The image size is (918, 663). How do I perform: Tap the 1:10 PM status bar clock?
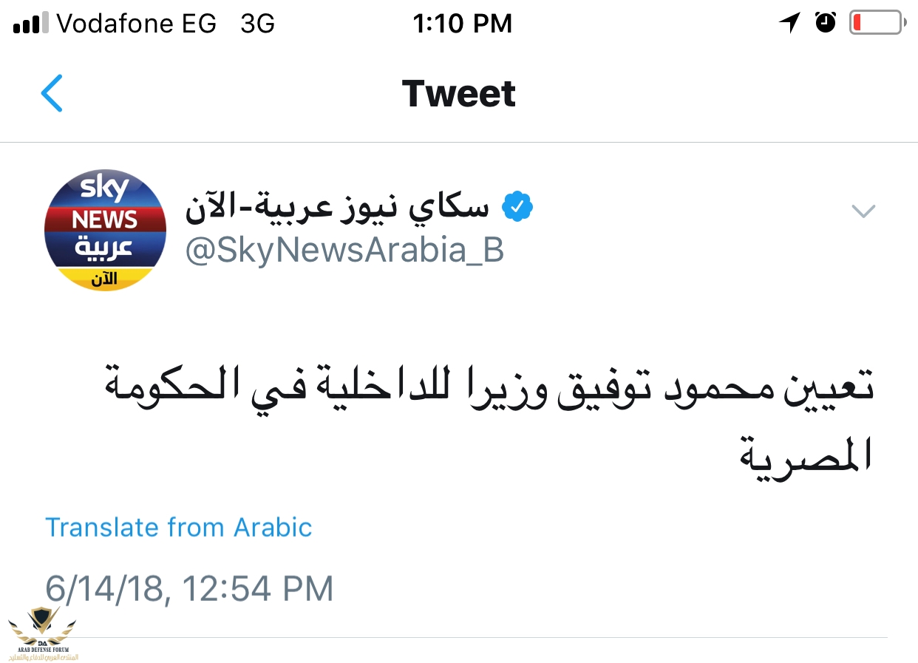point(462,24)
